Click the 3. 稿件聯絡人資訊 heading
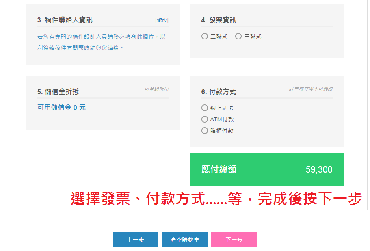 (x=65, y=20)
